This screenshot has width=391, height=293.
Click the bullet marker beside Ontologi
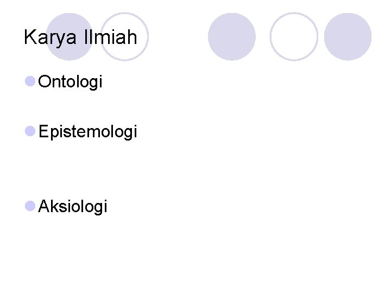click(x=30, y=81)
